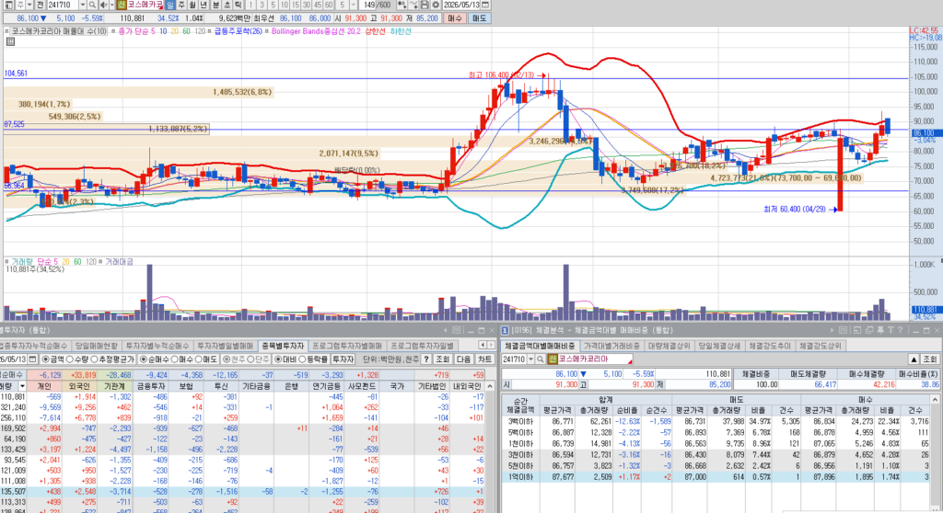Screen dimensions: 943x513
Task: Open stock search magnifier in top toolbar
Action: tap(92, 5)
